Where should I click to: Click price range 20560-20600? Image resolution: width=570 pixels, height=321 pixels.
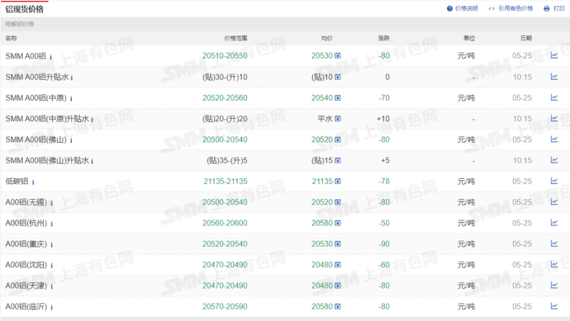[225, 223]
